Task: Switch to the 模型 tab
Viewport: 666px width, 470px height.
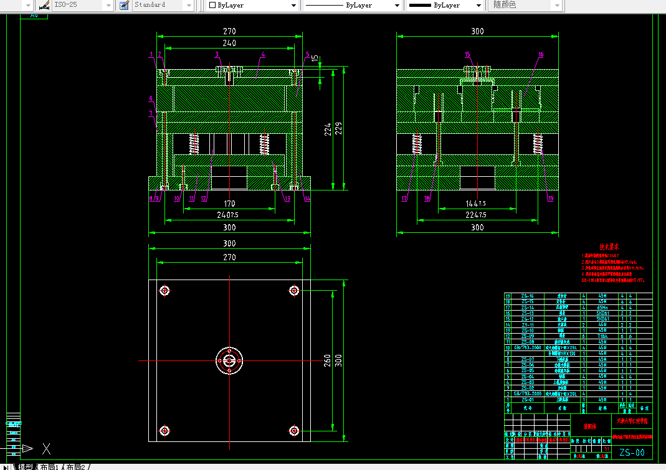Action: coord(25,466)
